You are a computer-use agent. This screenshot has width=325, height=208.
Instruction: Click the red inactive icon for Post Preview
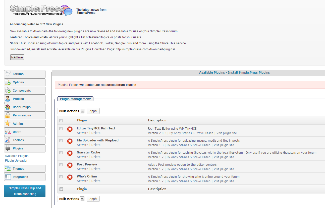pos(70,165)
